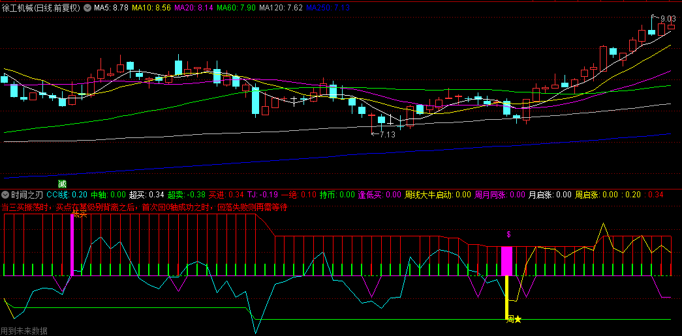Click the 用到未来数据 notice text
Screen dimensions: 682x336
24,331
